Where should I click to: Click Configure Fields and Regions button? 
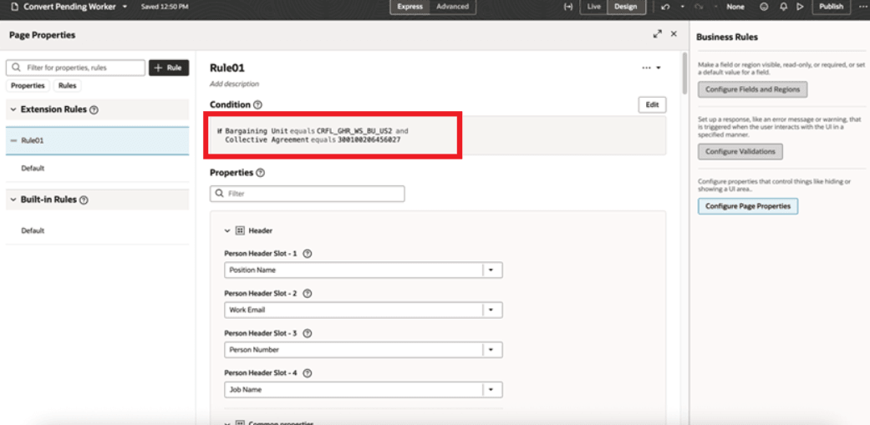(752, 89)
